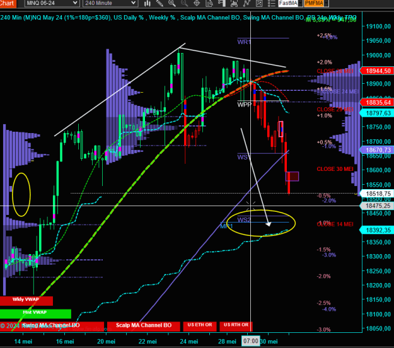Select the dark red rectangle near 18600
The height and width of the screenshot is (348, 394).
pos(293,177)
